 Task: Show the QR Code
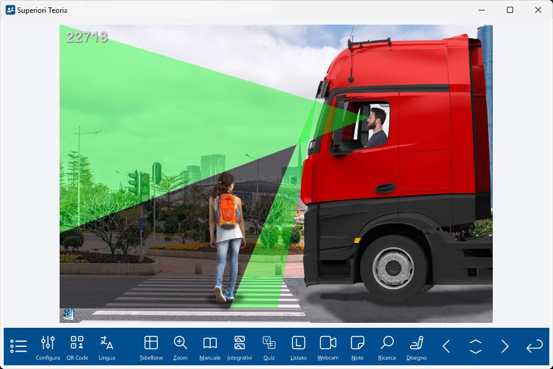coord(77,347)
